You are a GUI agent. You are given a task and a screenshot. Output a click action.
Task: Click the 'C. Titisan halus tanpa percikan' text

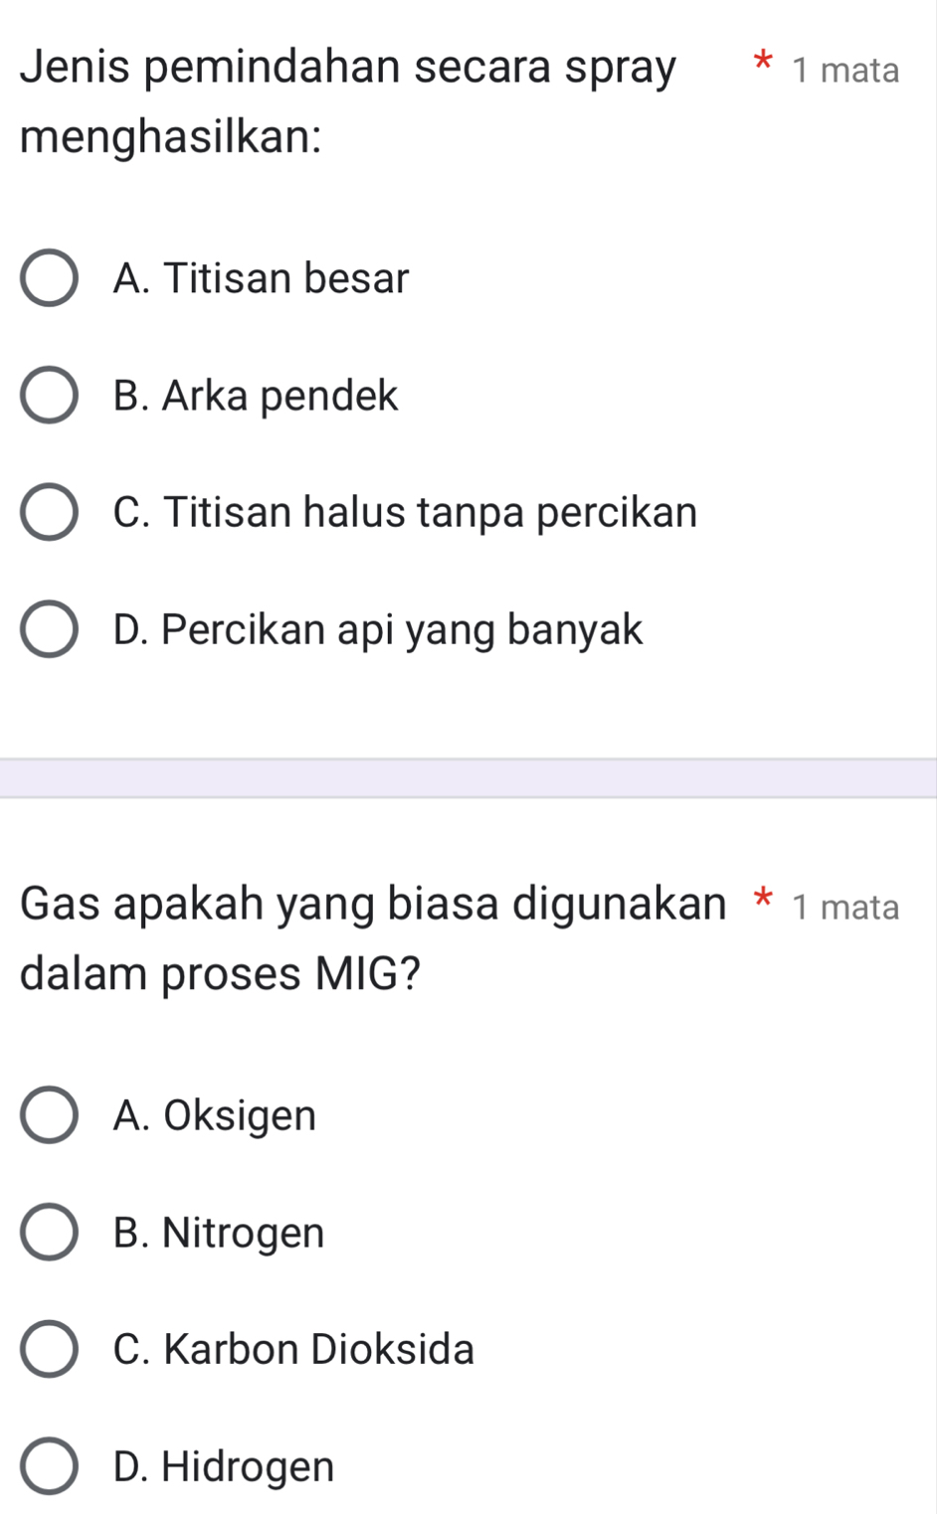pyautogui.click(x=405, y=513)
